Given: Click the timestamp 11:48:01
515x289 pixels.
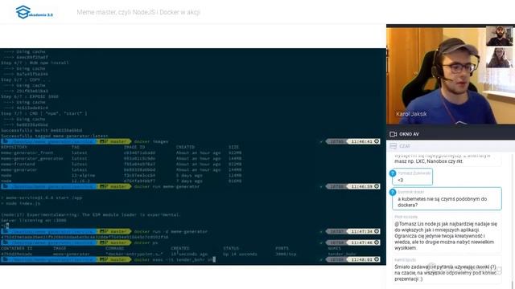Looking at the screenshot, I should (361, 259).
